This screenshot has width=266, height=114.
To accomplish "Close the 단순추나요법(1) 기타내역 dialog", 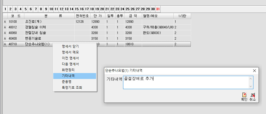I will 254,71.
